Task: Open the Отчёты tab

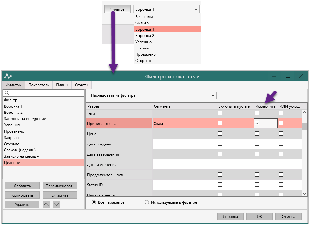Action: click(x=82, y=85)
